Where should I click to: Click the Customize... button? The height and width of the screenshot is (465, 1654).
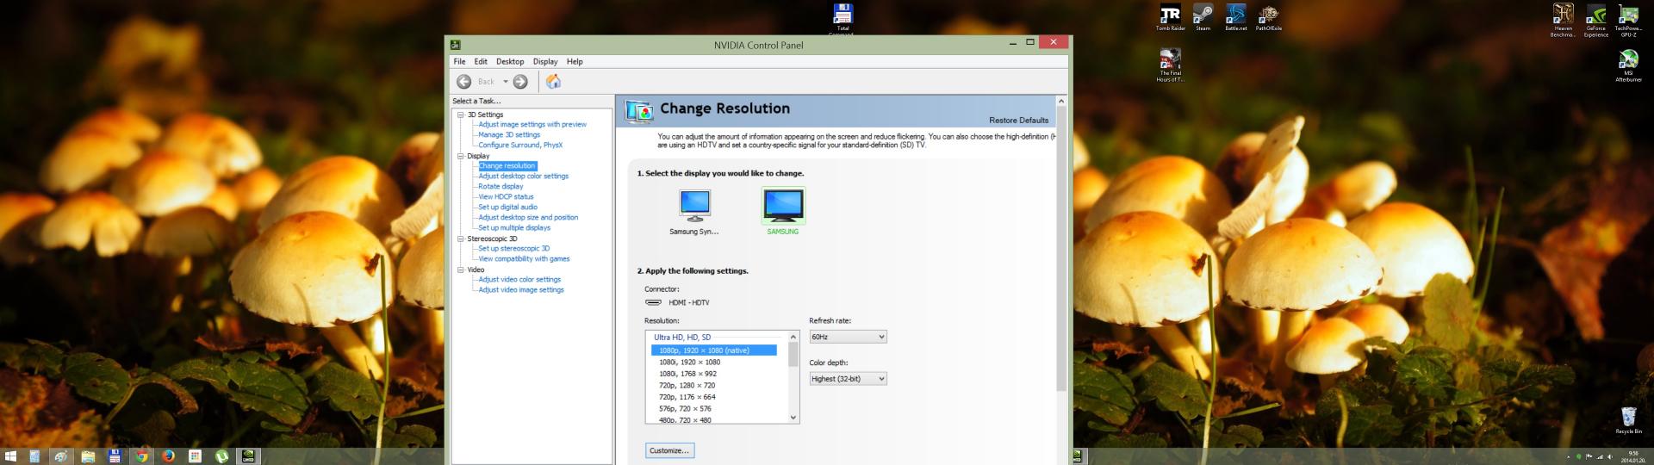click(669, 450)
